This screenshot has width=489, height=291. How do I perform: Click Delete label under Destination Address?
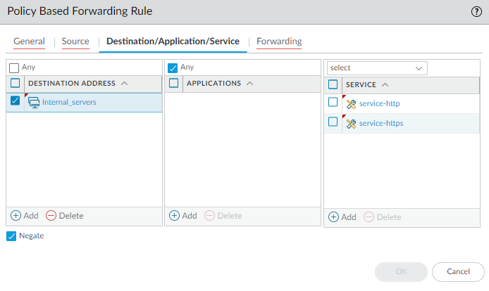[71, 216]
